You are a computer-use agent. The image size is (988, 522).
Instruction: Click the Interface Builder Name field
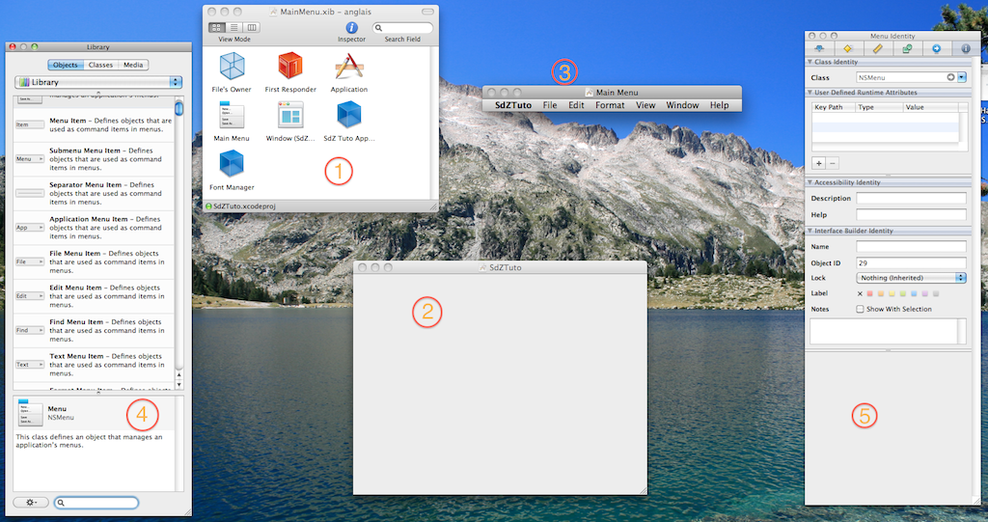click(x=911, y=246)
